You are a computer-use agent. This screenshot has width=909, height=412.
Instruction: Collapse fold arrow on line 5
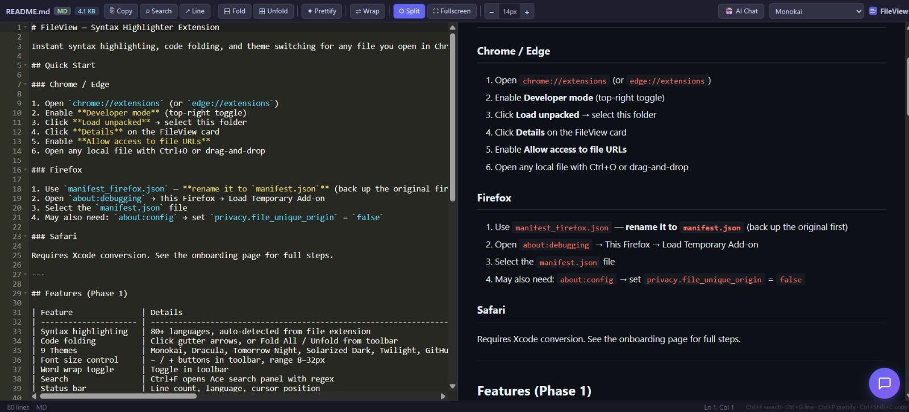(25, 65)
